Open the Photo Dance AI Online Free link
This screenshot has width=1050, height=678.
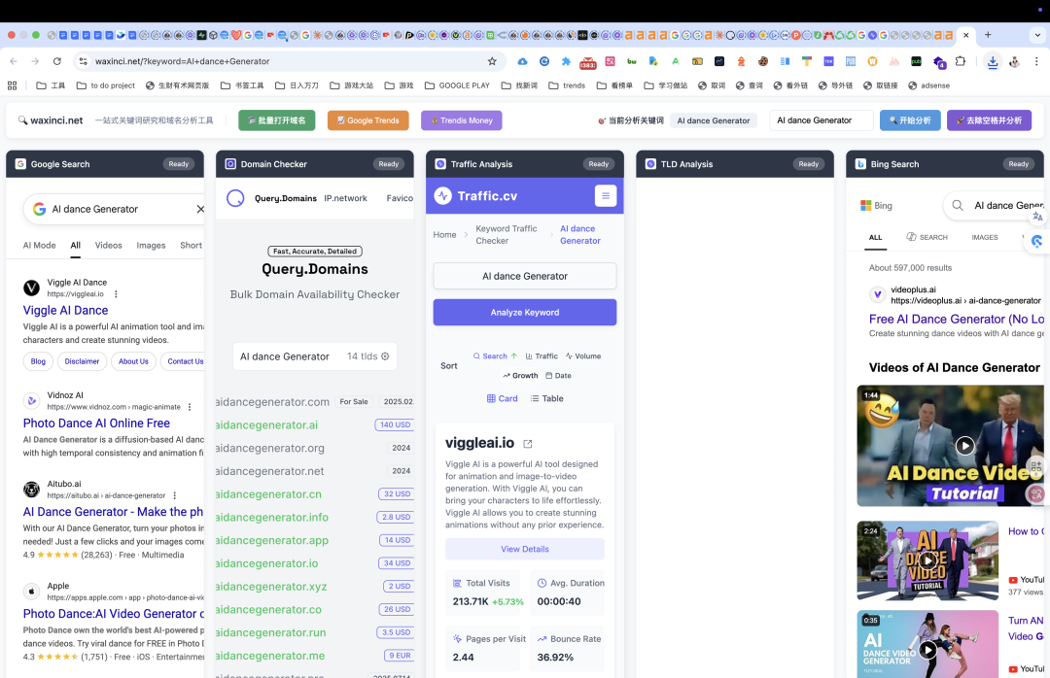pyautogui.click(x=96, y=423)
